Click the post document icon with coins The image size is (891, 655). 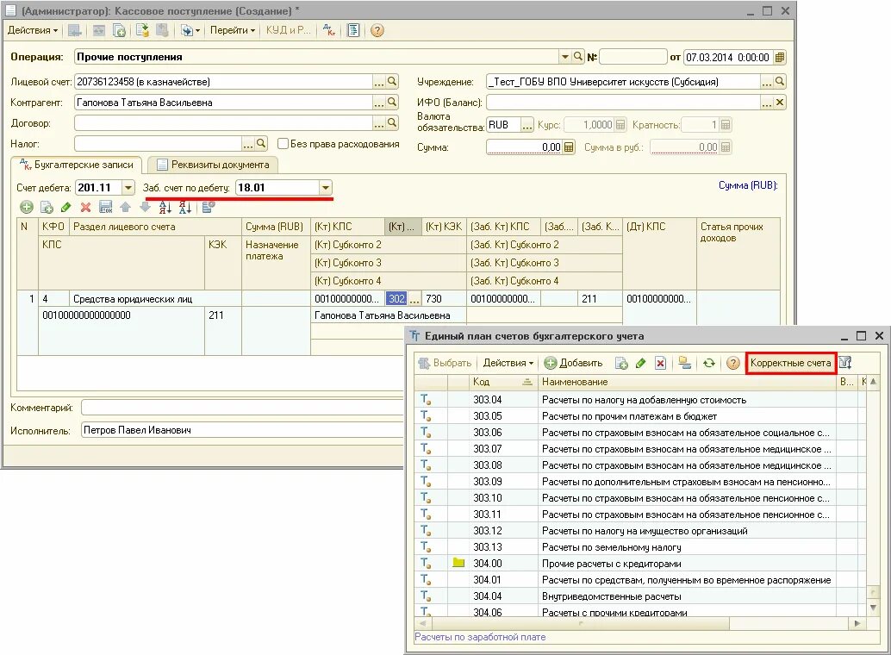point(142,30)
